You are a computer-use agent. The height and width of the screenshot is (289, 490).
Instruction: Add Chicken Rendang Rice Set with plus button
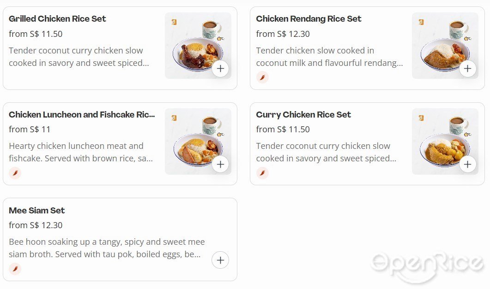[467, 69]
